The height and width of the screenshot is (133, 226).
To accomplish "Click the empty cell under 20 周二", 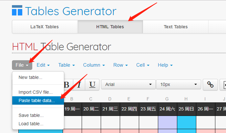I will (x=91, y=122).
